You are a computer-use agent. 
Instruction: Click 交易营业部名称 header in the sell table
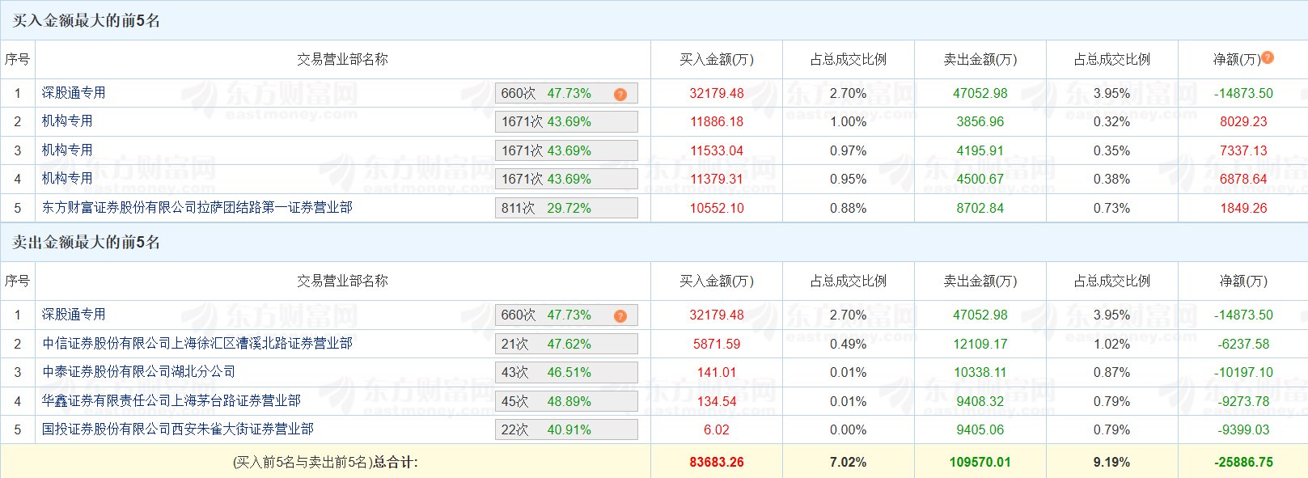pyautogui.click(x=342, y=281)
